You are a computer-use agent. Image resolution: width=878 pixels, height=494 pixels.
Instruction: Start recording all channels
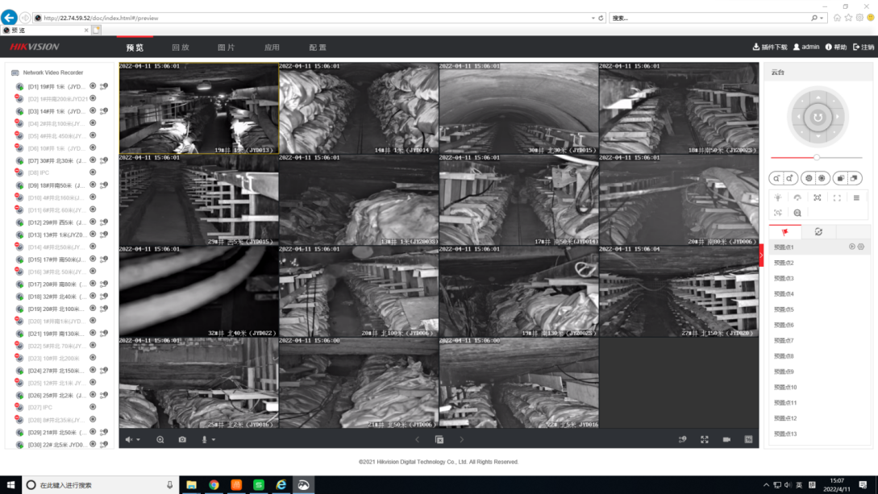[x=726, y=440]
